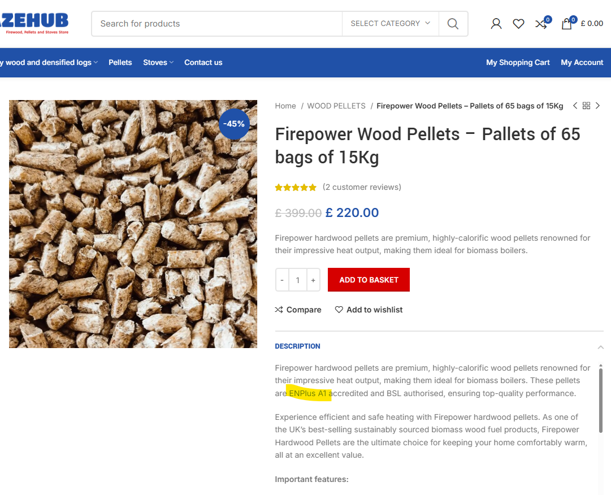Click the back-to-products grid icon
The image size is (611, 495).
click(586, 106)
